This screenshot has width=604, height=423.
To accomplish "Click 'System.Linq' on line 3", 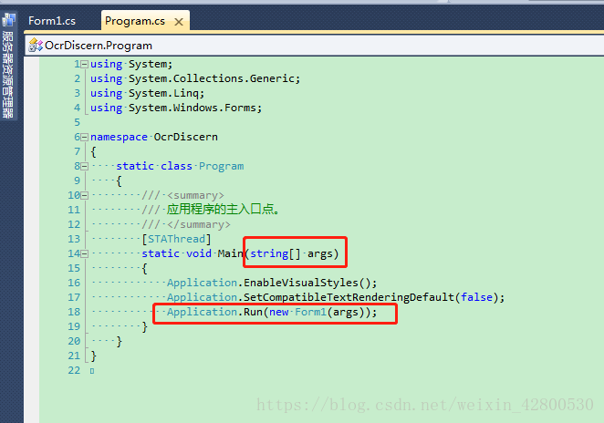I will tap(163, 93).
